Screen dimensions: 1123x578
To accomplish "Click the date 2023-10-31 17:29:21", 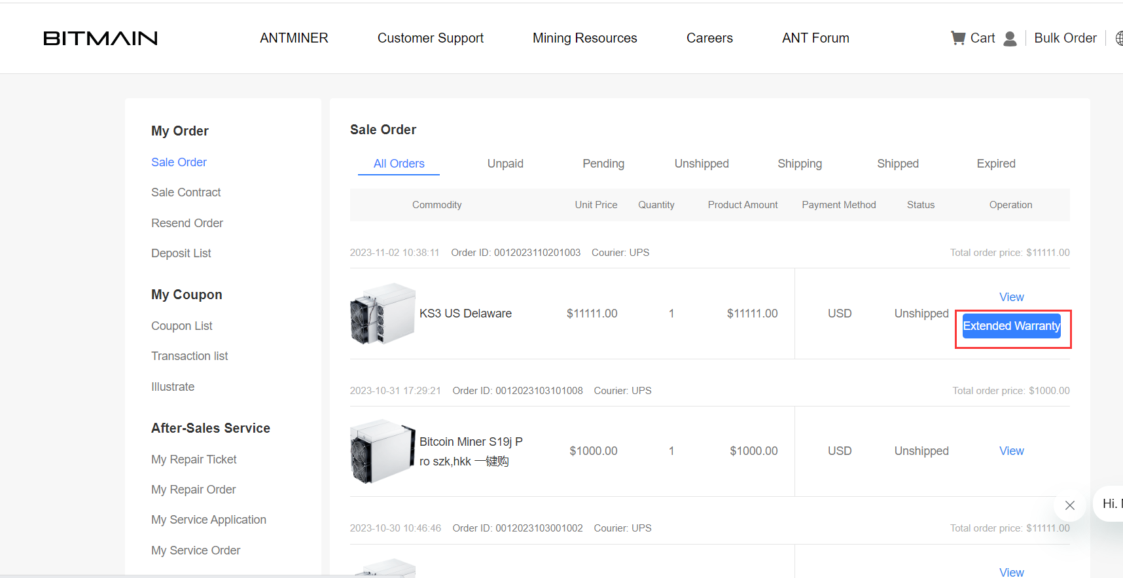I will tap(395, 391).
